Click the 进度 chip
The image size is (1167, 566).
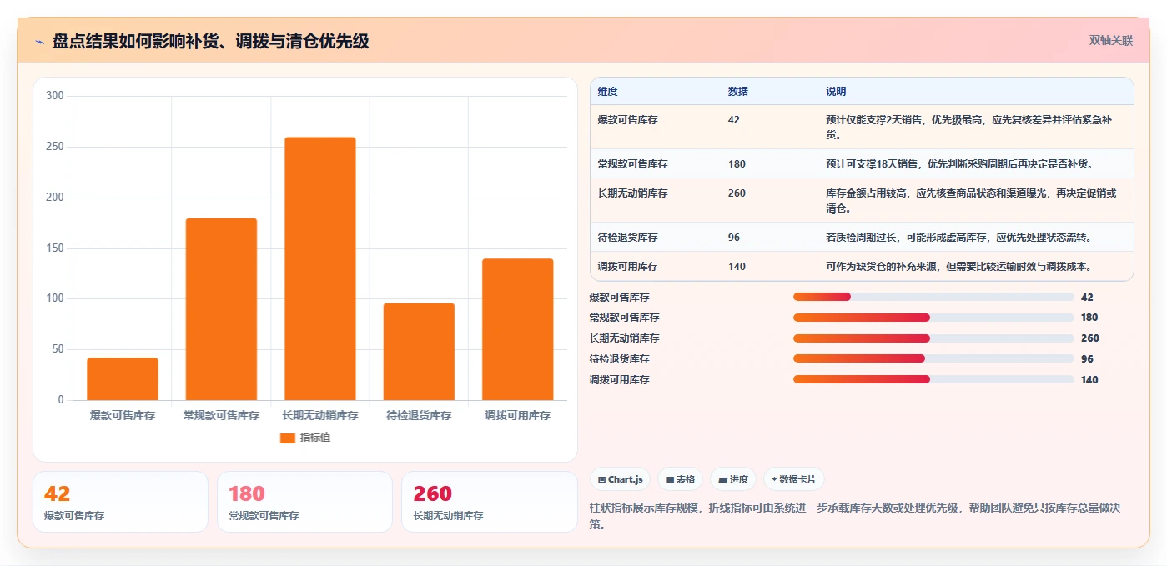733,479
